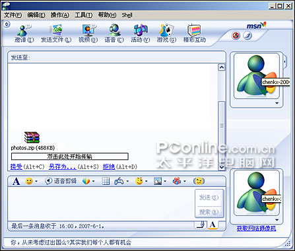This screenshot has width=295, height=251.
Task: Expand the emoticon smiley dropdown arrow
Action: (36, 182)
